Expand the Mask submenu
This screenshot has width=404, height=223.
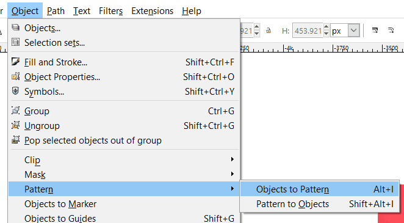124,175
